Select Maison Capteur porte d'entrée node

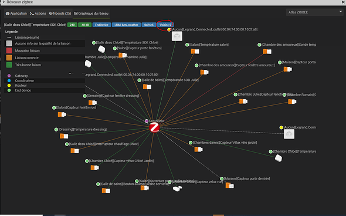coord(229,185)
